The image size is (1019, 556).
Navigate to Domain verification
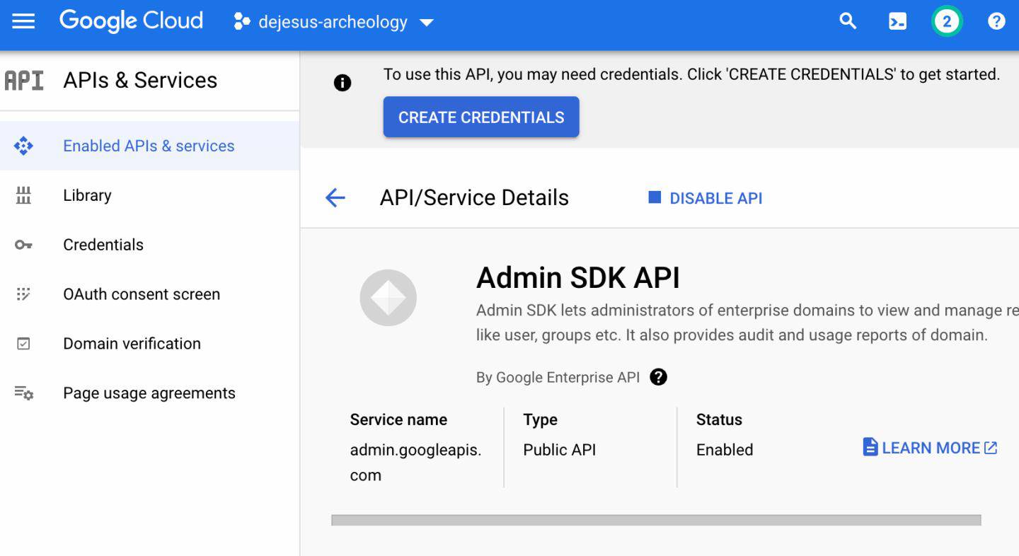pos(132,344)
